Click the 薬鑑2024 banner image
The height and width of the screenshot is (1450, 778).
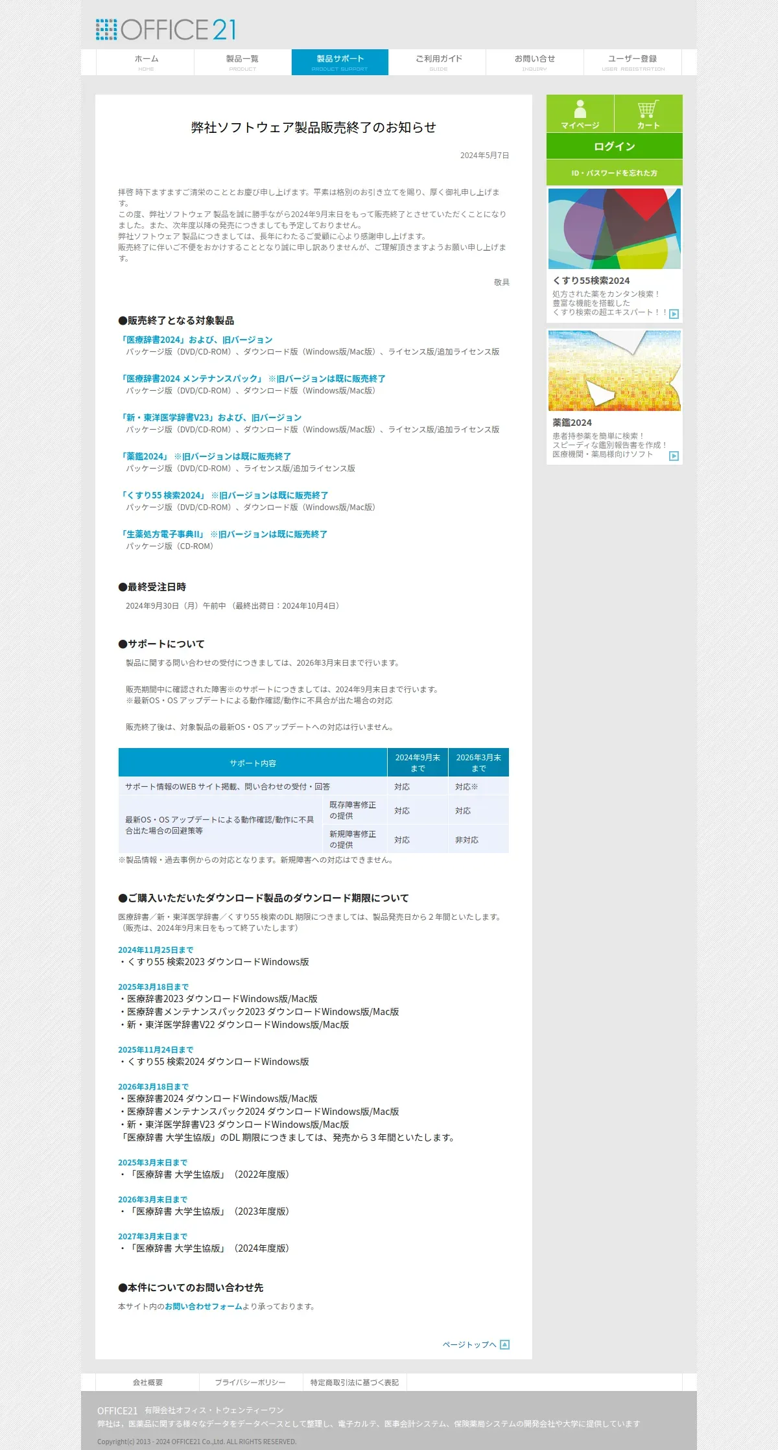pos(614,370)
